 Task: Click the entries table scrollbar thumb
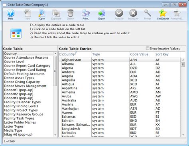[x=183, y=65]
